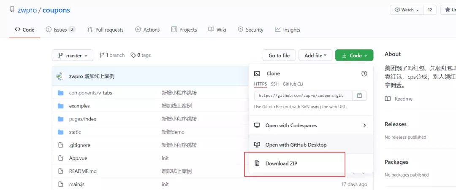Open the Issues tab
The width and height of the screenshot is (456, 190).
[60, 29]
